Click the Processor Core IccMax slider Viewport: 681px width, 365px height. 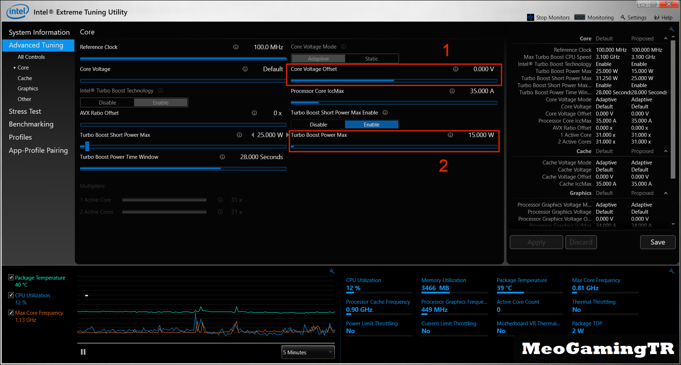tap(394, 103)
